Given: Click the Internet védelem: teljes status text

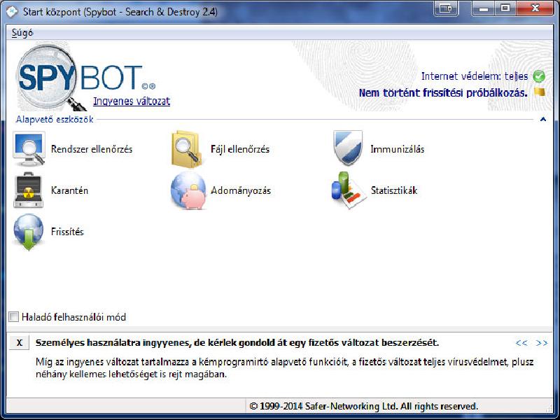Looking at the screenshot, I should coord(475,76).
